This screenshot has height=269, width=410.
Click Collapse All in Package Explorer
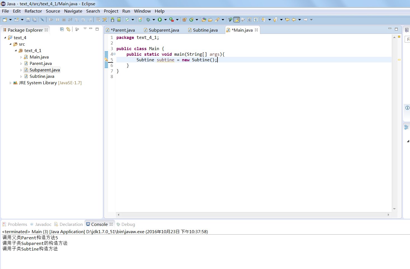tap(62, 29)
